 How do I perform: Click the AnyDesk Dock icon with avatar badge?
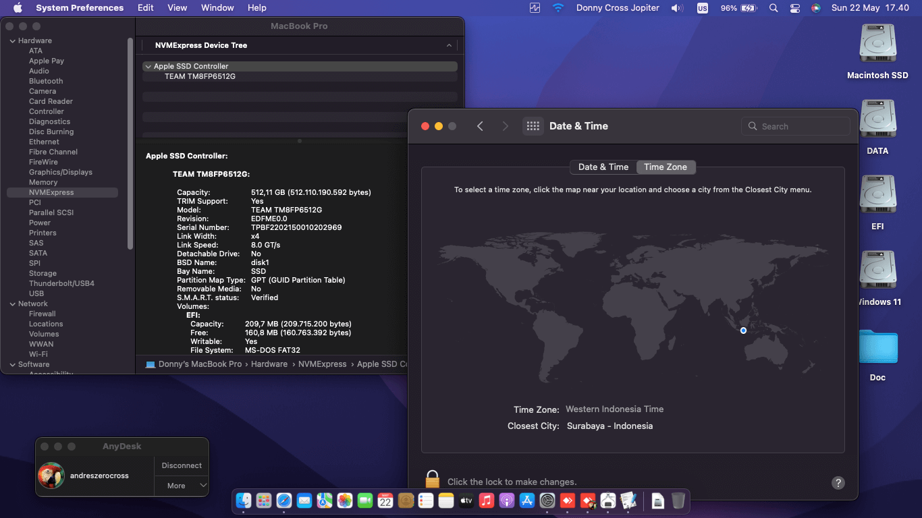(x=588, y=500)
